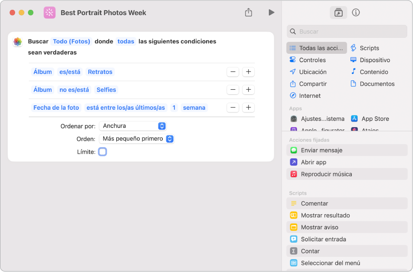The width and height of the screenshot is (413, 272).
Task: Click the Ajustes del sistema app icon
Action: [294, 119]
